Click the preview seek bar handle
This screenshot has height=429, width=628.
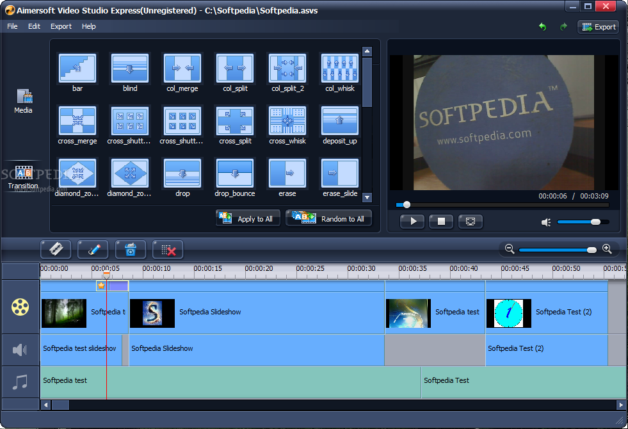(407, 205)
